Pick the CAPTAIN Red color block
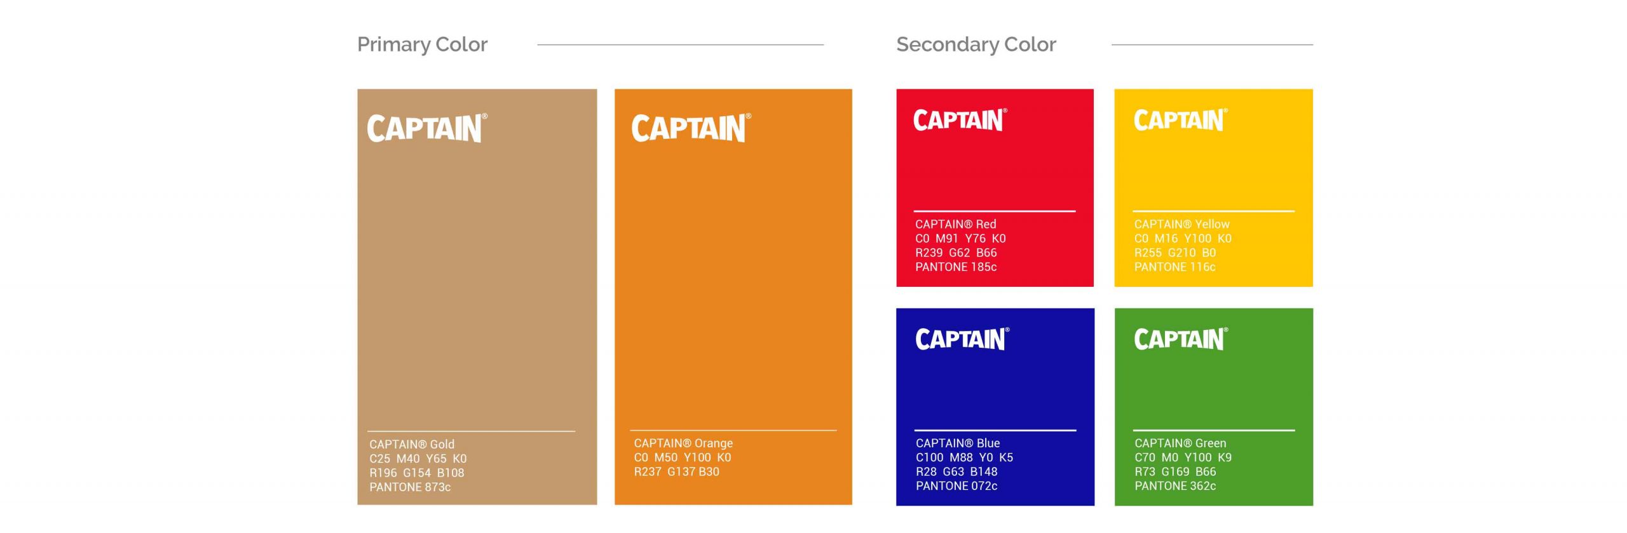This screenshot has height=533, width=1627. click(x=995, y=171)
